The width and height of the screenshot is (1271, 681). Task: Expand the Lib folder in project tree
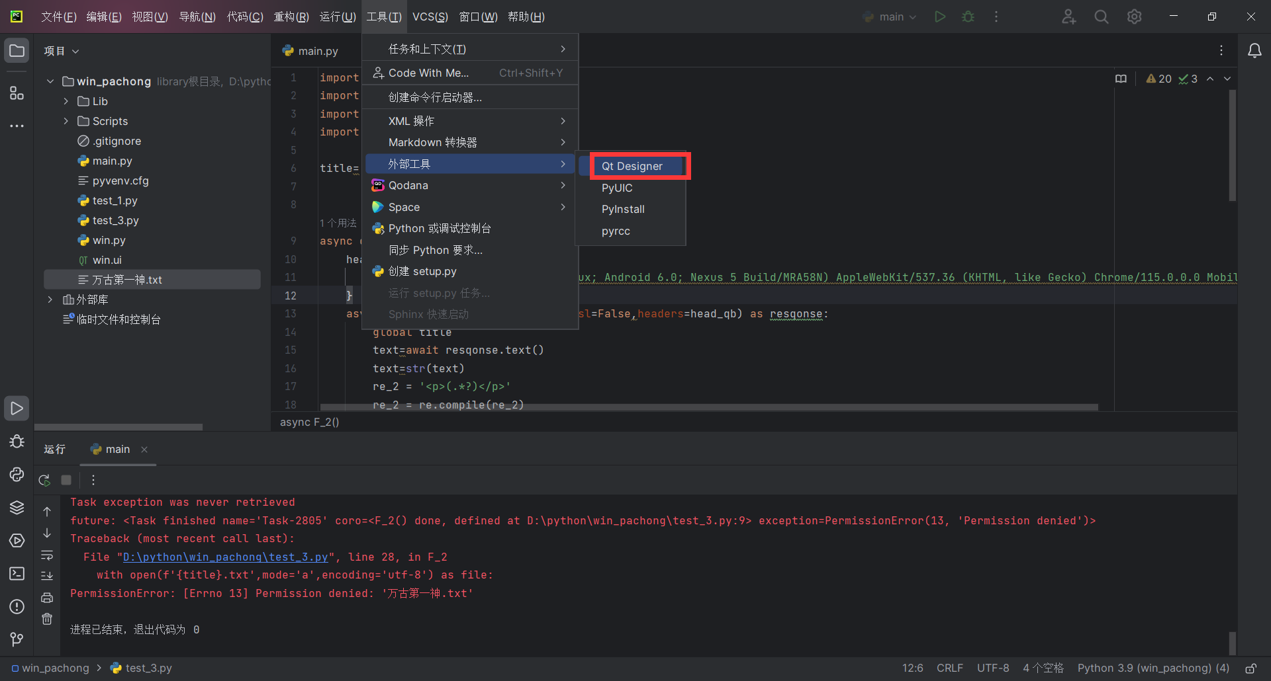[x=66, y=101]
